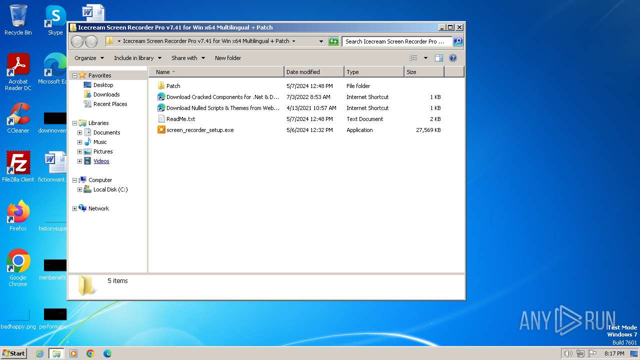Launch Microsoft Edge from the taskbar

(x=107, y=353)
